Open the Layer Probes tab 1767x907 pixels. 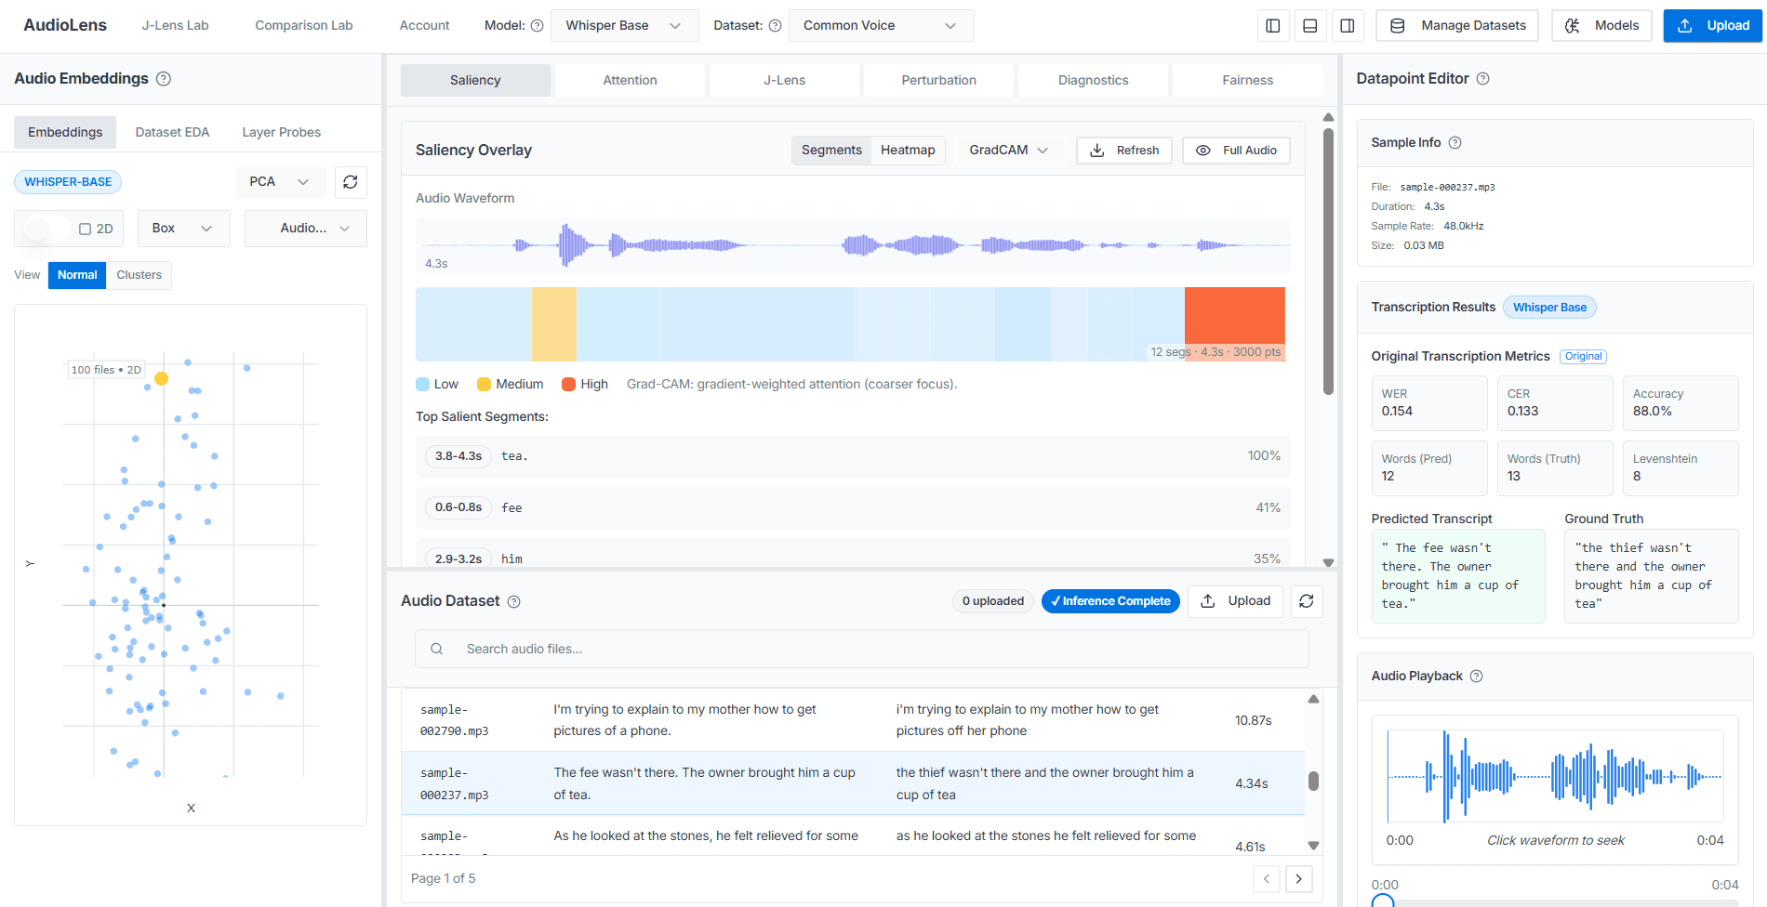[281, 133]
